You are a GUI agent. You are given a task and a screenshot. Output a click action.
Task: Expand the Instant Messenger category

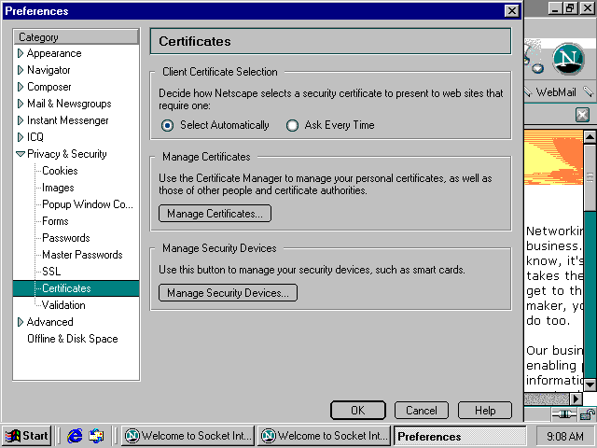pos(21,120)
